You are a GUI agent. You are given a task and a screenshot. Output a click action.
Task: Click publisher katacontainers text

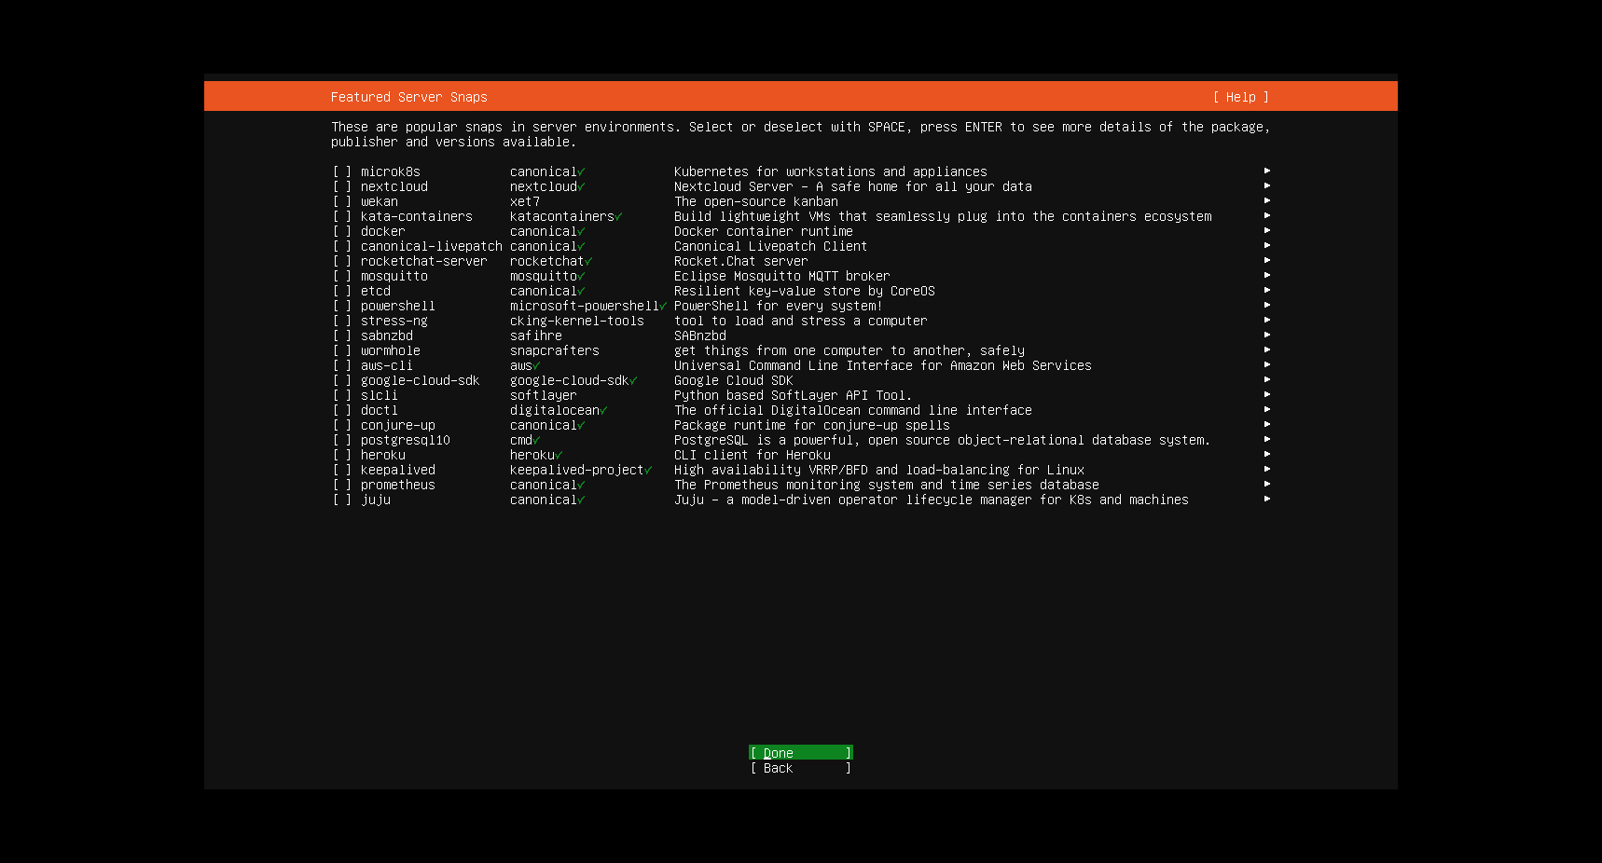tap(562, 216)
